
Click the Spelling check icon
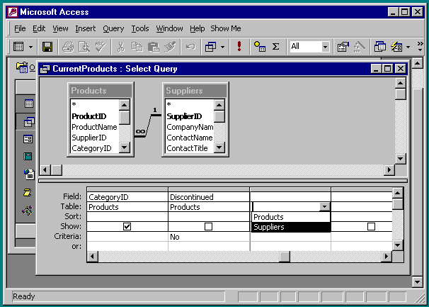click(x=101, y=47)
